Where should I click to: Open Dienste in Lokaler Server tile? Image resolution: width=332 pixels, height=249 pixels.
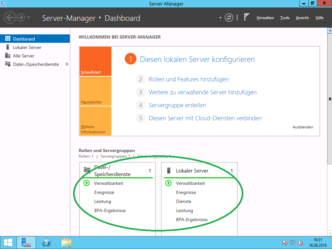(x=184, y=201)
